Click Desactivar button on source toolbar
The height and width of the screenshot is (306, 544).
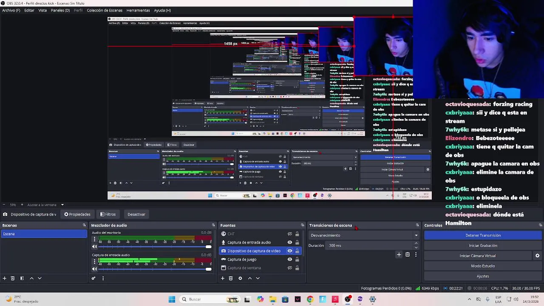pos(136,214)
